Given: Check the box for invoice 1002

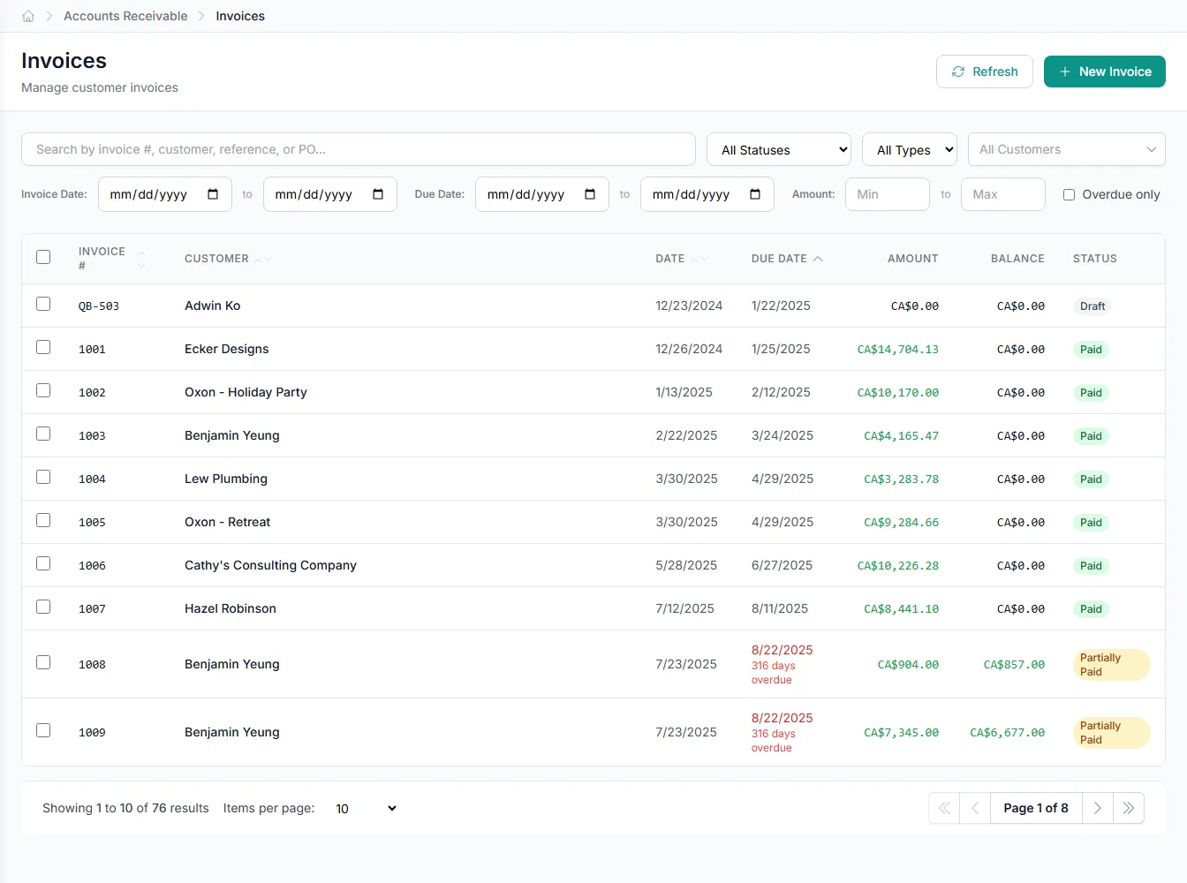Looking at the screenshot, I should pos(43,390).
